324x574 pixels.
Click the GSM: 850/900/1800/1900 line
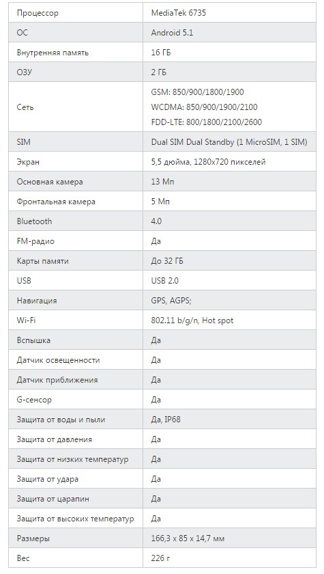[x=197, y=92]
